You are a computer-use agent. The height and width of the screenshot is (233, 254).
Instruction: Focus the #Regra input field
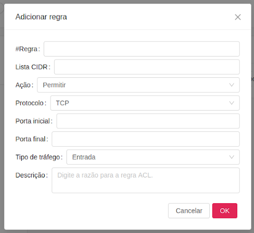(x=141, y=49)
